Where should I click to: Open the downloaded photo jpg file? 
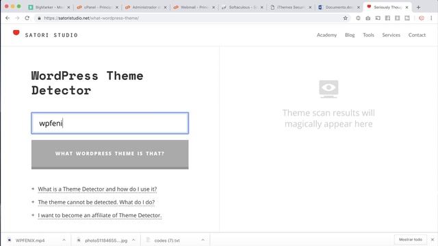(106, 240)
